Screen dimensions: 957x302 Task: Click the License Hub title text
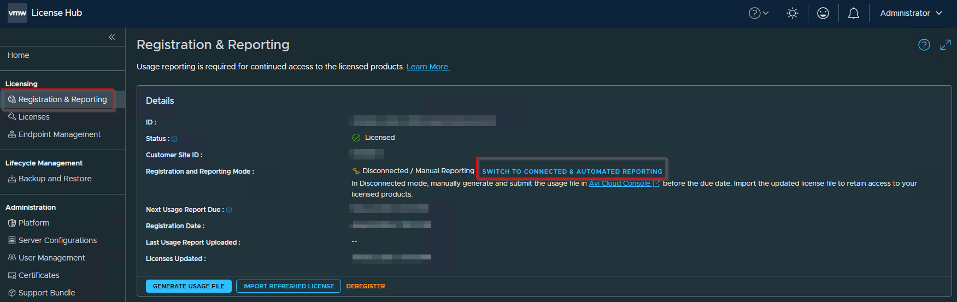[x=57, y=13]
